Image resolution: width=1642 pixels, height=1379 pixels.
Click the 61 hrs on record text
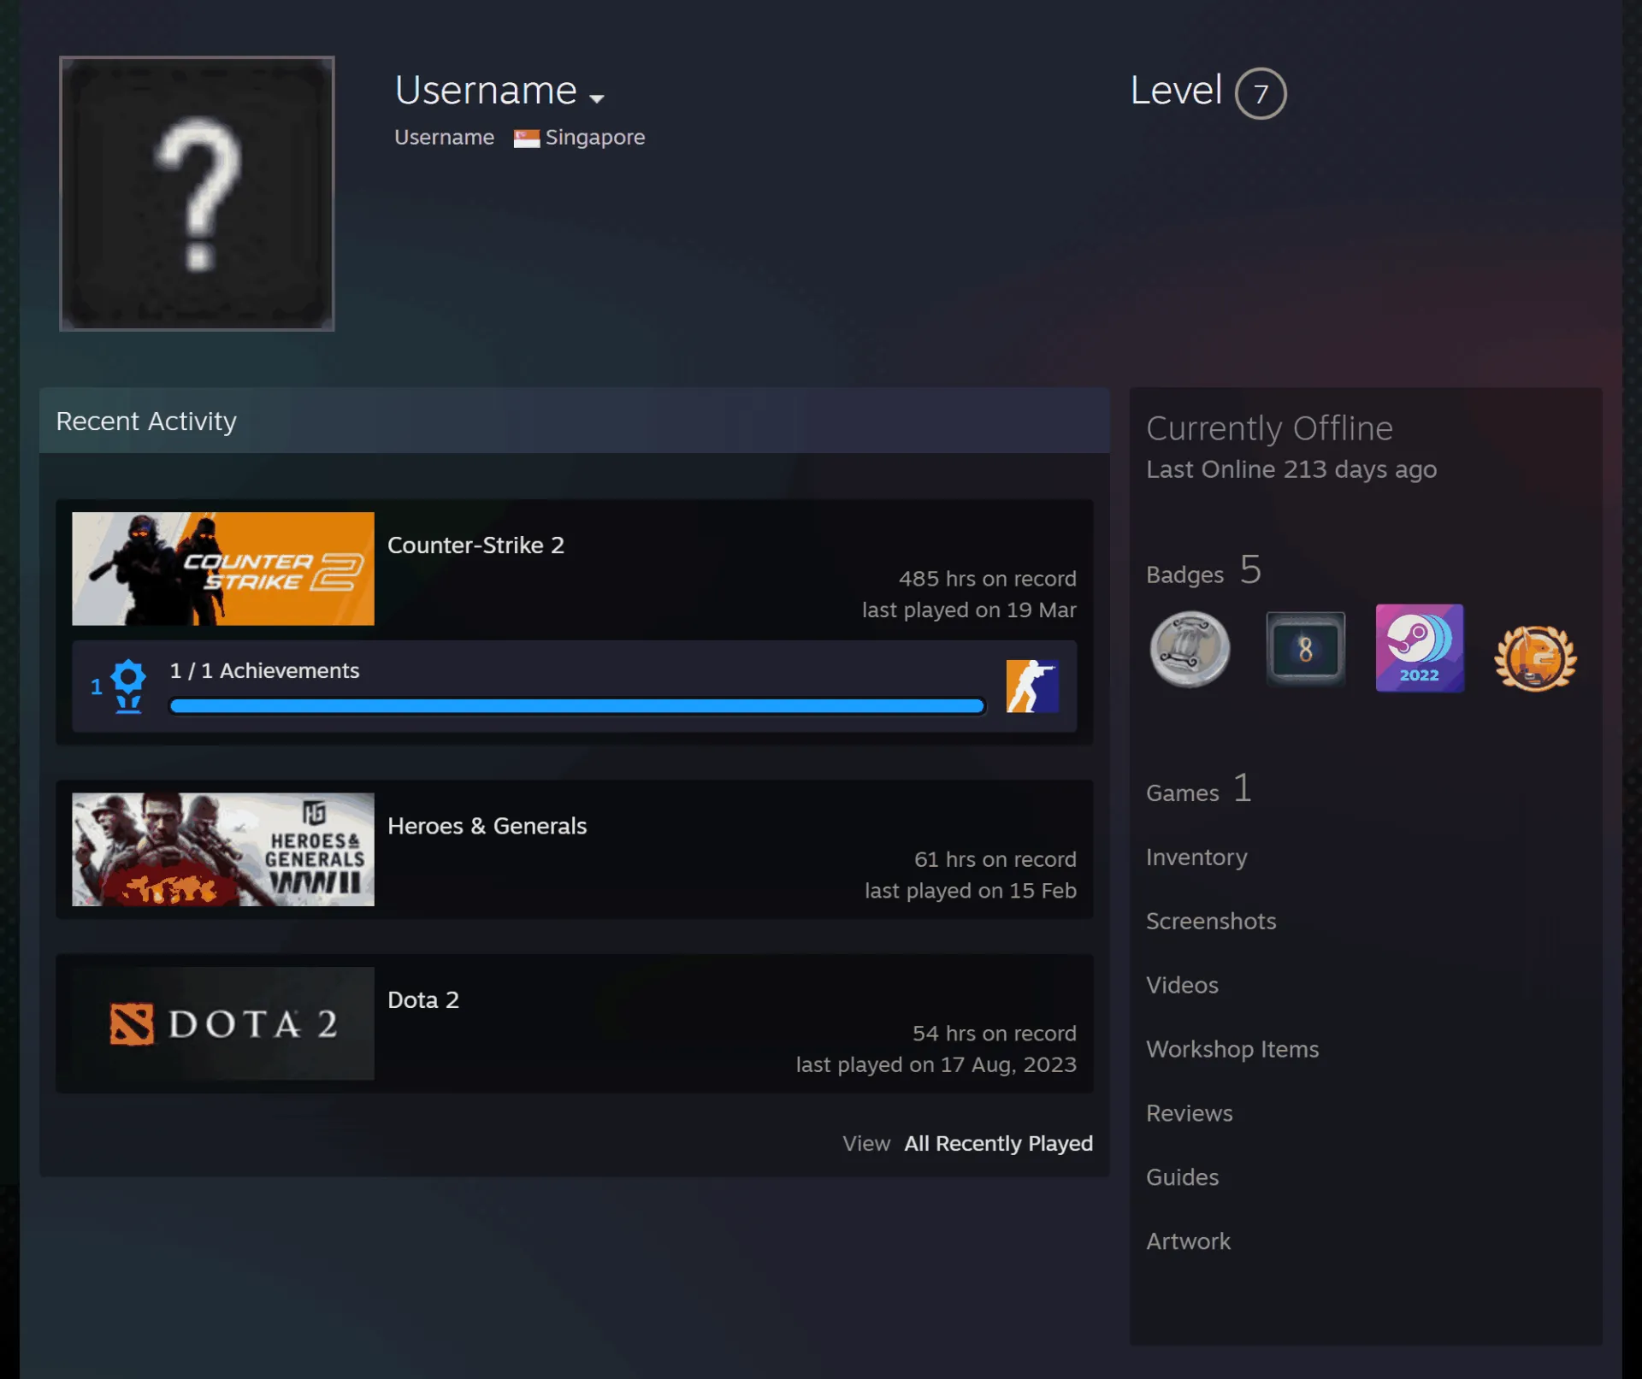(x=995, y=859)
